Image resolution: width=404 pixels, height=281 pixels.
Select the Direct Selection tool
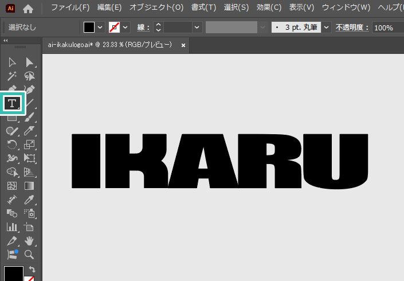[x=29, y=63]
